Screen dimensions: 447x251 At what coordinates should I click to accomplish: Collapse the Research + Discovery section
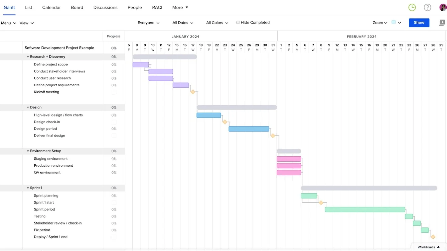tap(28, 57)
